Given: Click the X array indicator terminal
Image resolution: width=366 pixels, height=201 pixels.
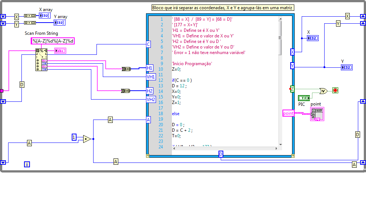Looking at the screenshot, I should click(x=44, y=16).
